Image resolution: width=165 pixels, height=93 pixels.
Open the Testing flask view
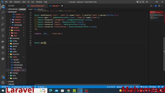(3, 36)
